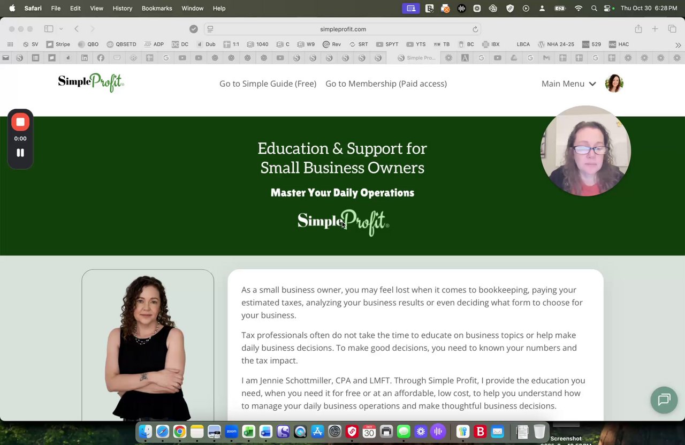Image resolution: width=685 pixels, height=445 pixels.
Task: Switch to the Mail envelope pinned tab
Action: pos(6,58)
